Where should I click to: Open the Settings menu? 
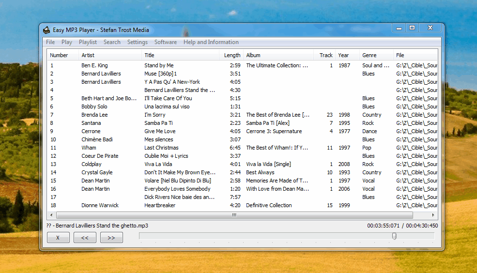click(x=137, y=42)
